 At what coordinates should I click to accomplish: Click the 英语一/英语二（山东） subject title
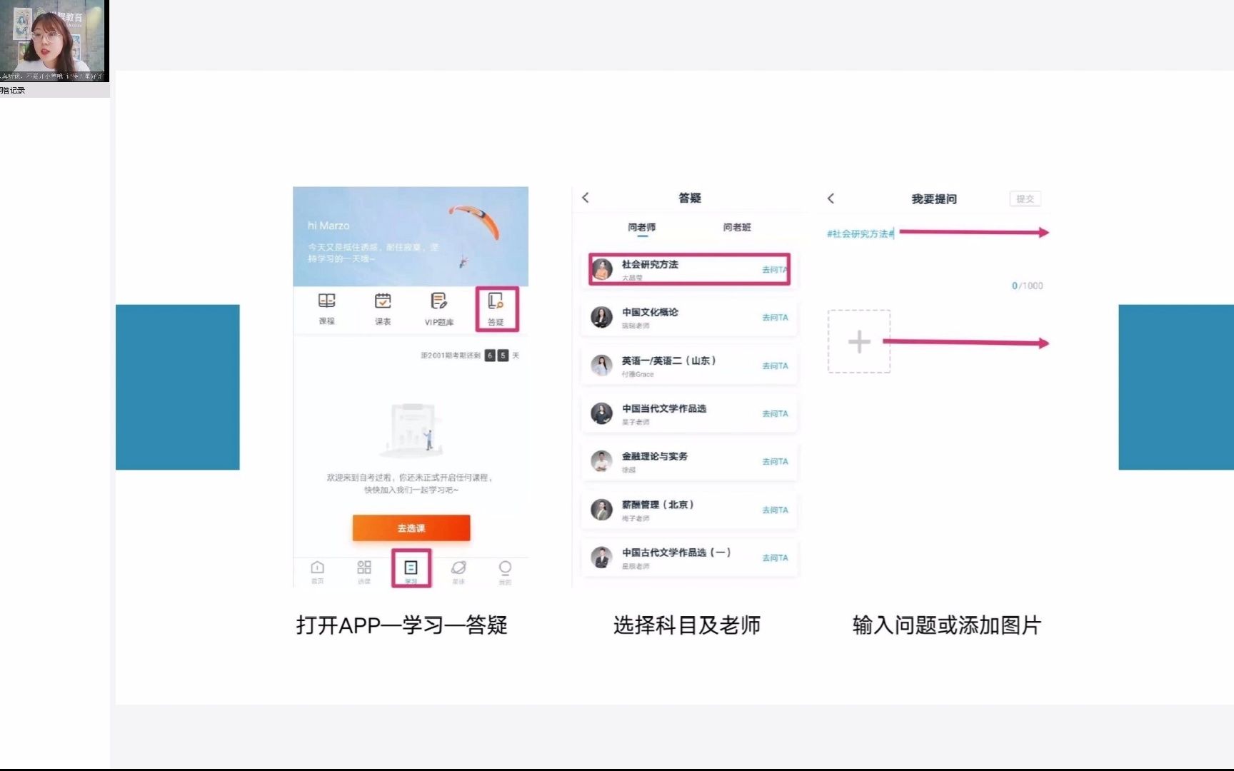(x=669, y=361)
